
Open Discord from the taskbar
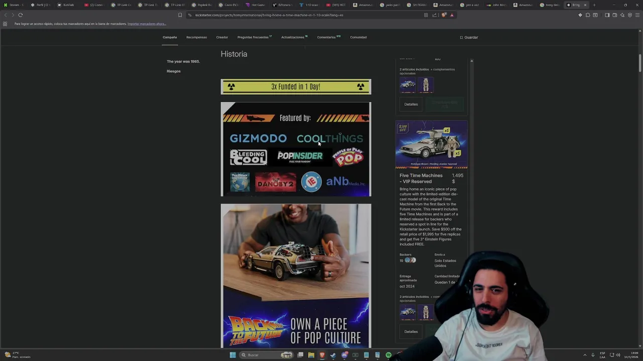[344, 355]
